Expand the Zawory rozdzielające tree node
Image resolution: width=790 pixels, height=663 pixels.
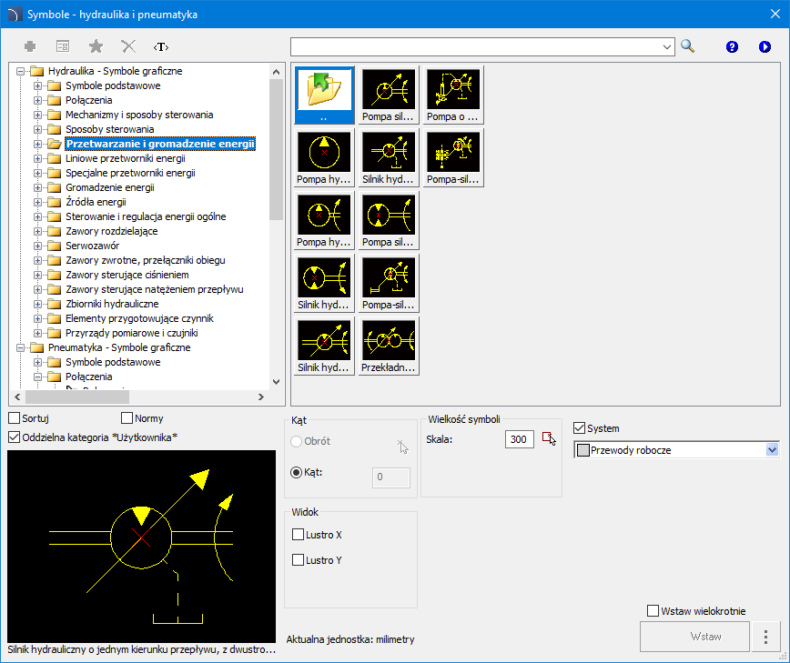(x=38, y=231)
